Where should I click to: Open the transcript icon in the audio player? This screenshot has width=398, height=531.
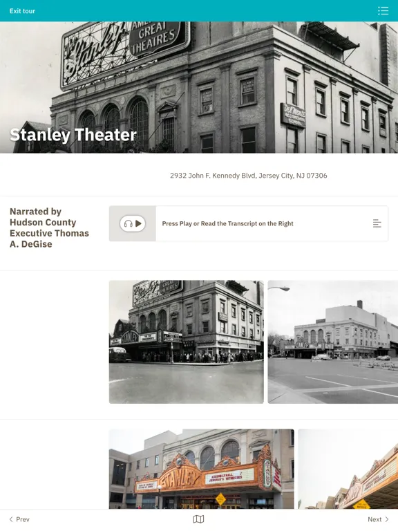(x=377, y=223)
